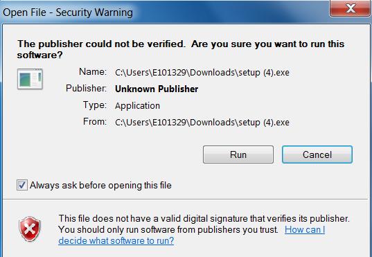Run the setup (4).exe file

[238, 154]
